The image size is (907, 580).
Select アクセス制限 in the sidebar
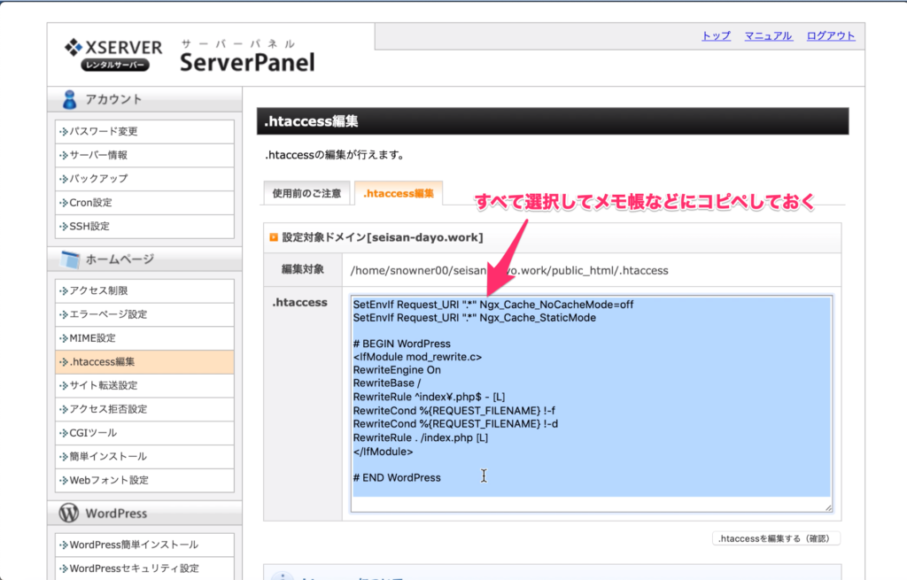pyautogui.click(x=98, y=291)
